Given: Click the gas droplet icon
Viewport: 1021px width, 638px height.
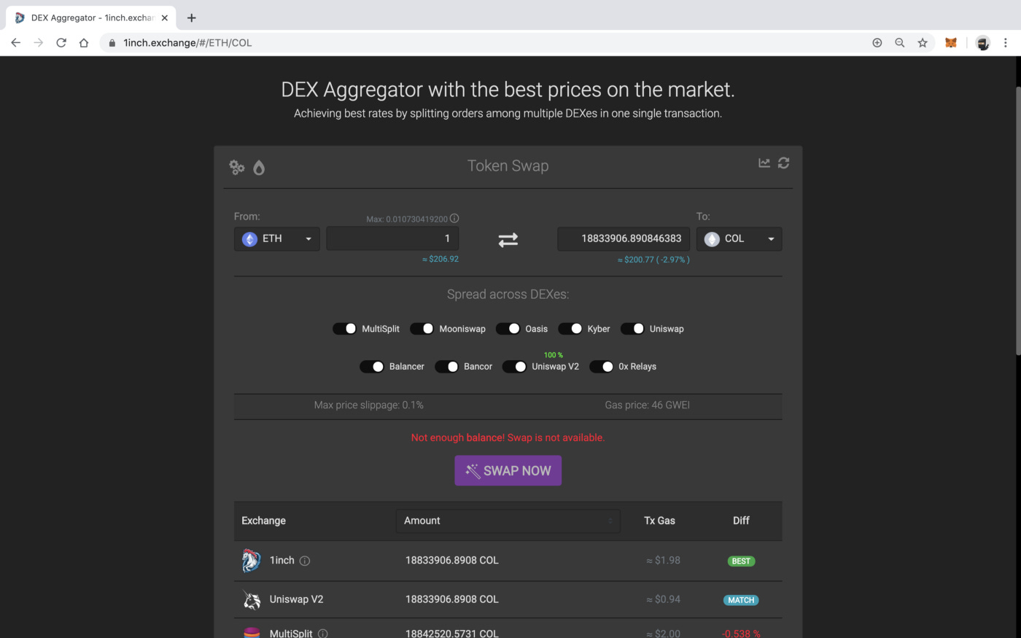Looking at the screenshot, I should (x=259, y=168).
